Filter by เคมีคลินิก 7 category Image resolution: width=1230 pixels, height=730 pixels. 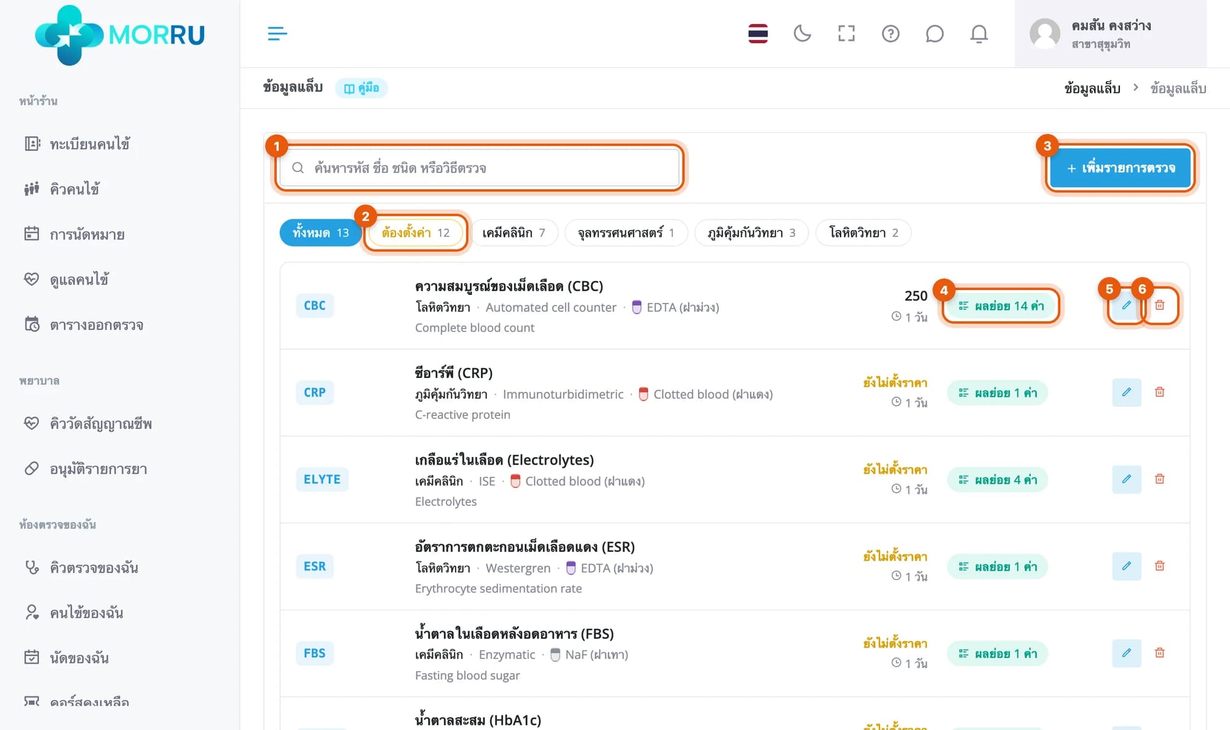coord(514,233)
